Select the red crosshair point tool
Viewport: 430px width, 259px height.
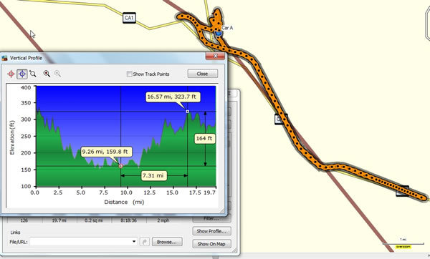11,74
